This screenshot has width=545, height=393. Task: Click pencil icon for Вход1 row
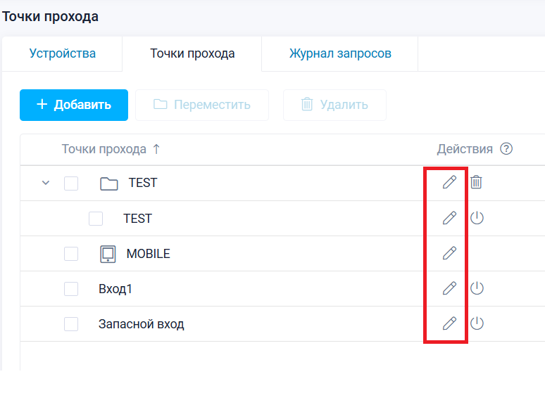coord(449,288)
